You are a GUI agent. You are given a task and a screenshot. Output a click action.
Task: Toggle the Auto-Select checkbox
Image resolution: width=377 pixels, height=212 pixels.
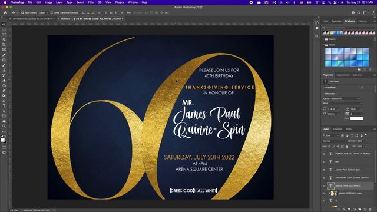tap(22, 13)
